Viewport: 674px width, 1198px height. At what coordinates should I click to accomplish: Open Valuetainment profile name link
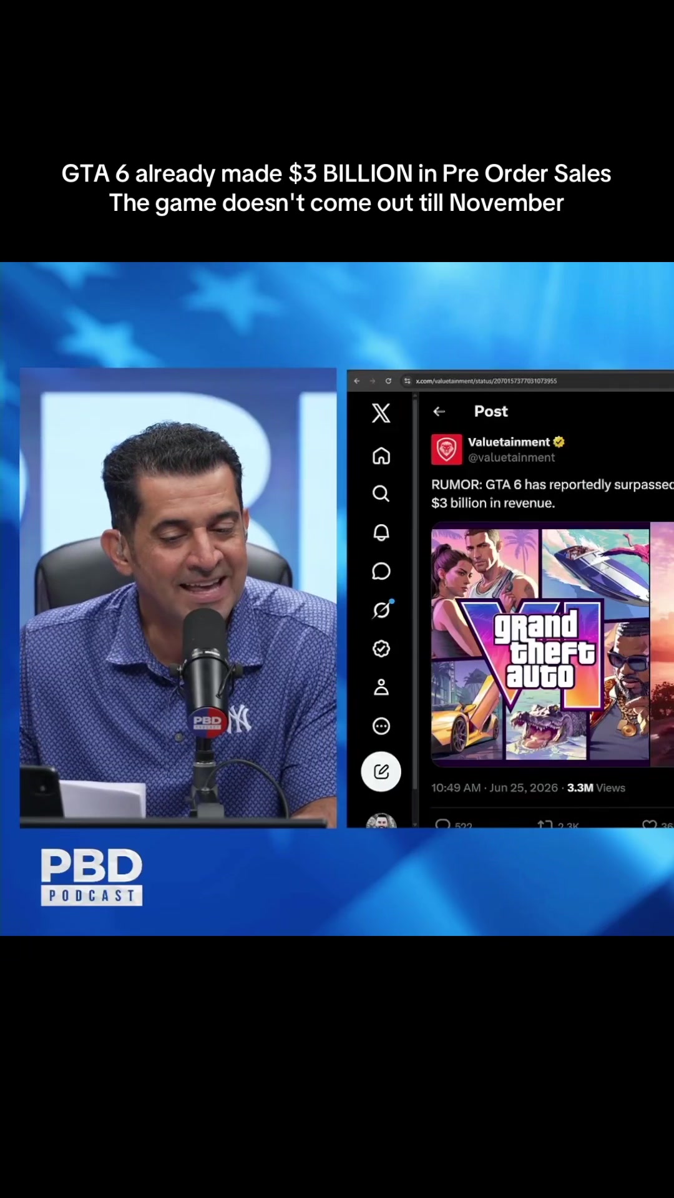coord(509,442)
